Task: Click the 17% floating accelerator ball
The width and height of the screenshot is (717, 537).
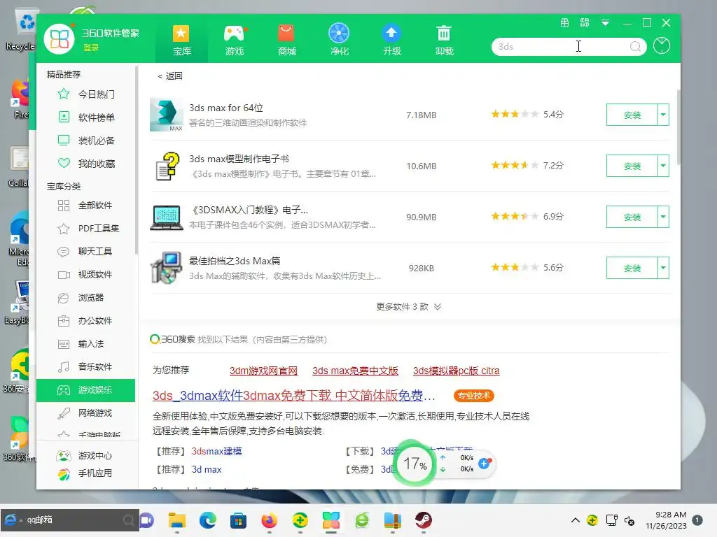Action: (415, 464)
